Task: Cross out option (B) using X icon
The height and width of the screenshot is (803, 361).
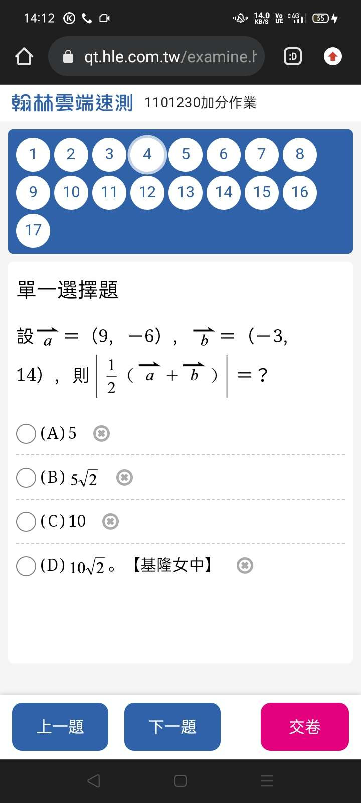Action: [124, 477]
